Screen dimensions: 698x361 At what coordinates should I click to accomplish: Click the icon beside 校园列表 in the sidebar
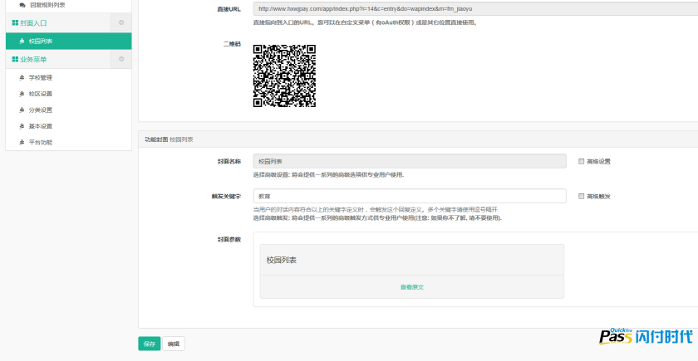point(22,41)
